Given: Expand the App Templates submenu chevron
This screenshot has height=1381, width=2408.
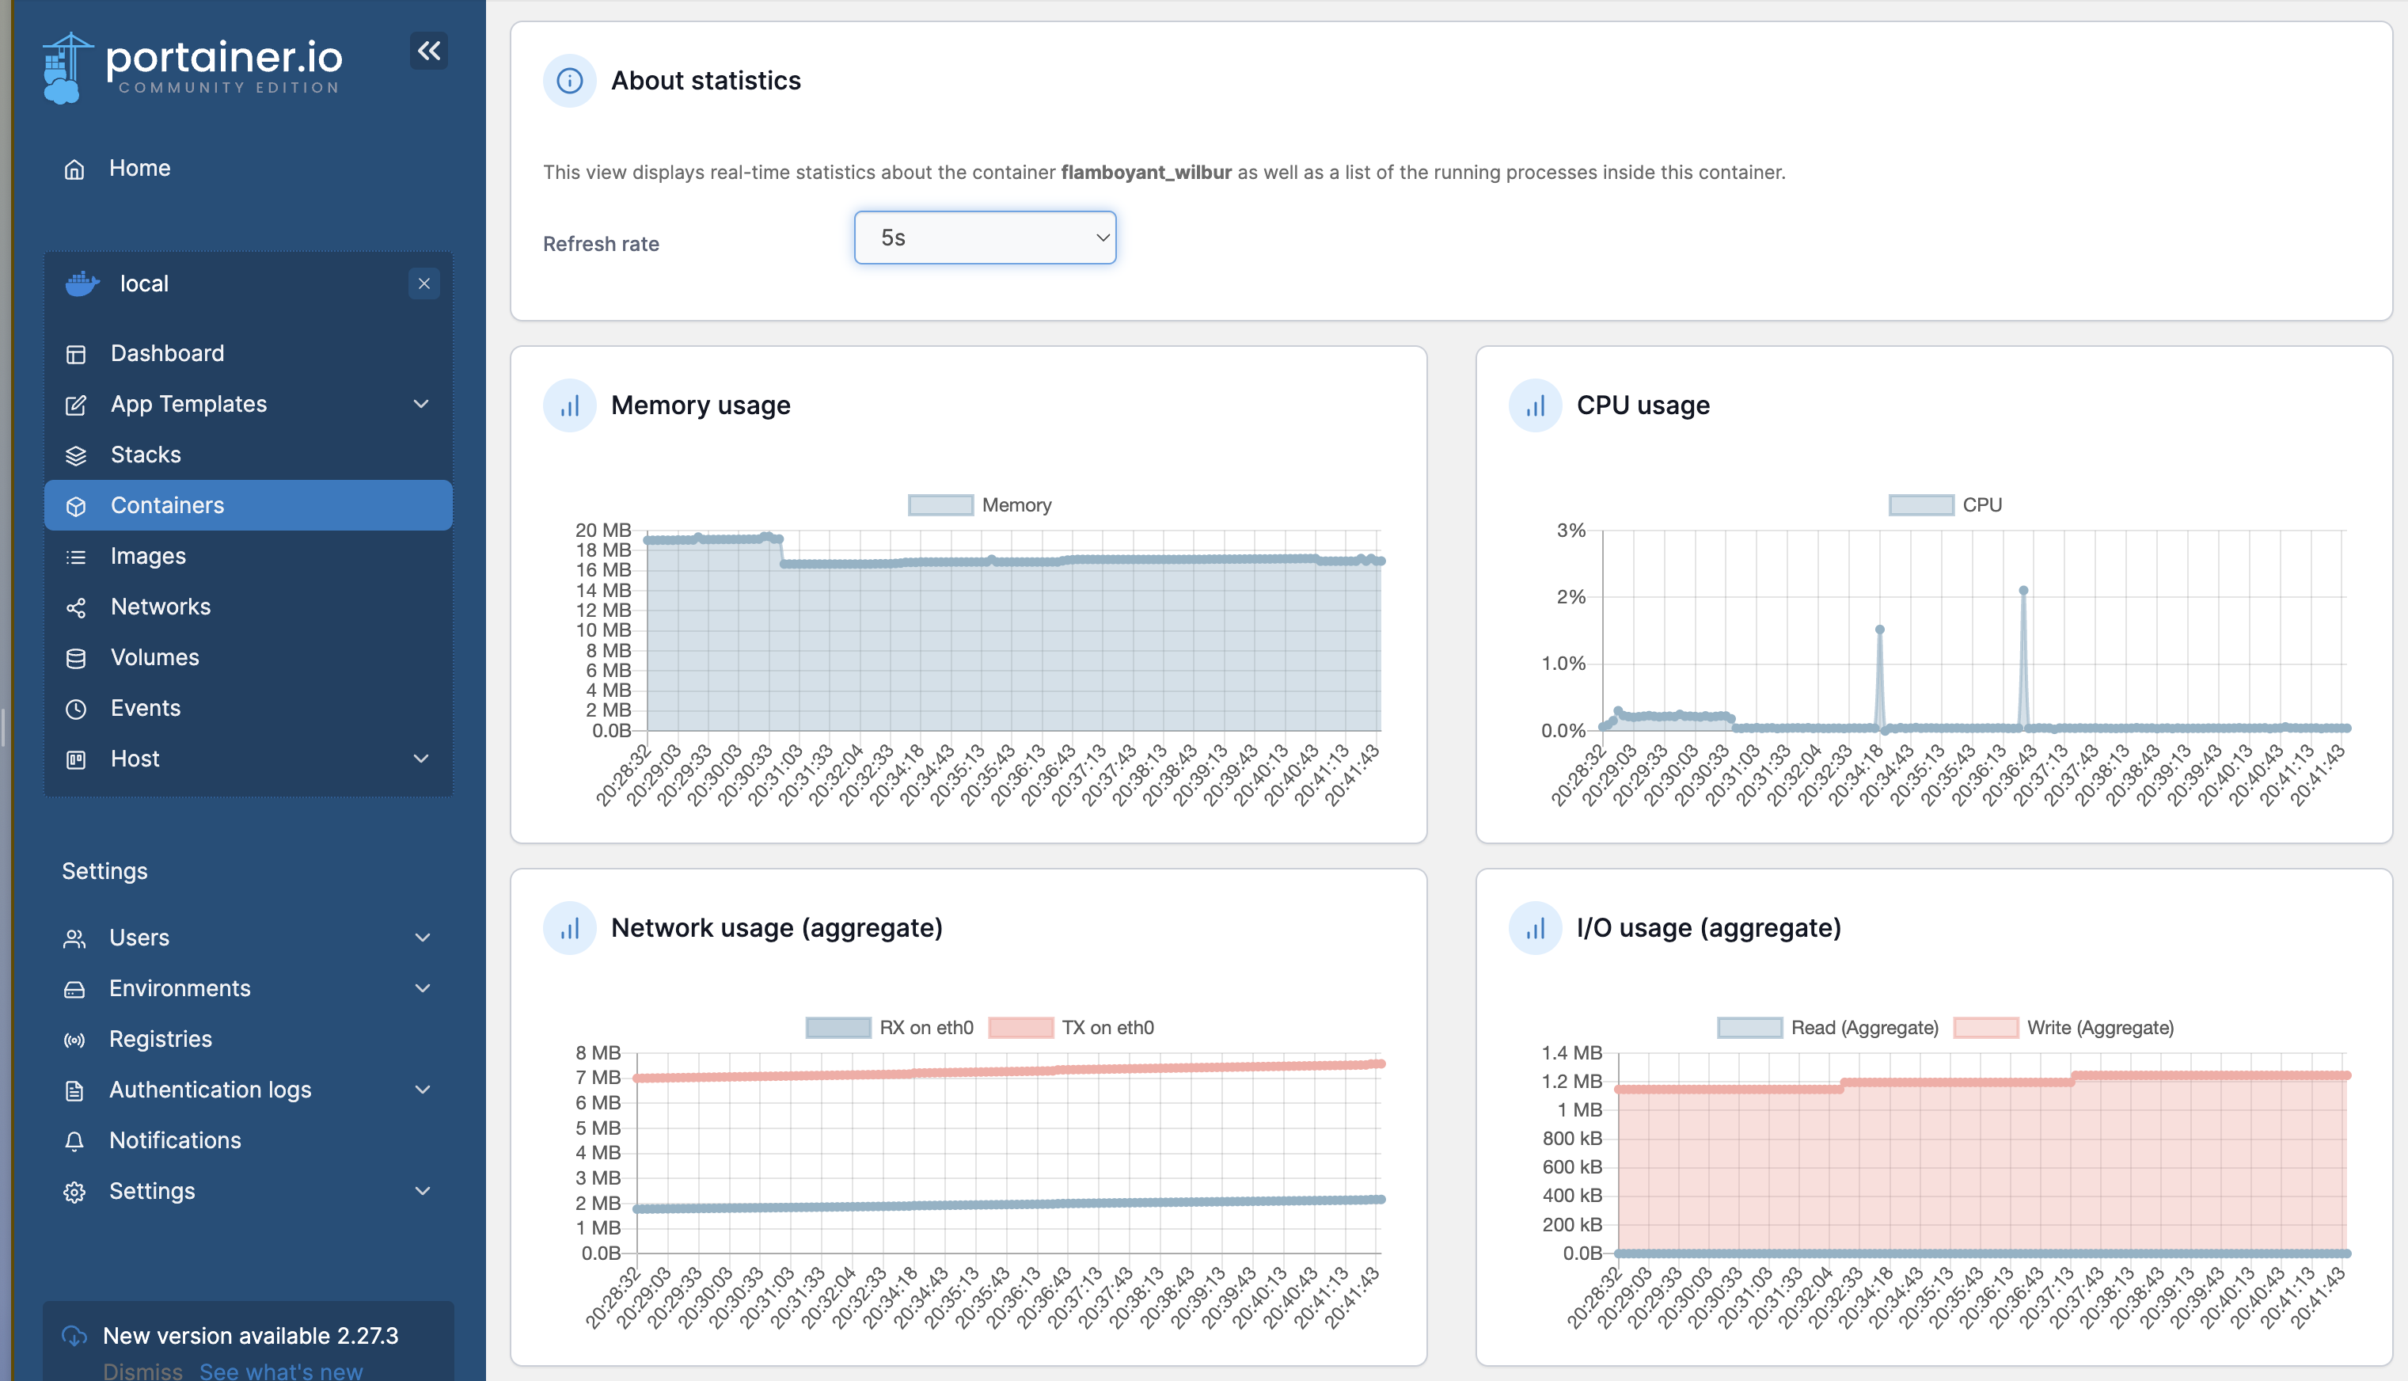Looking at the screenshot, I should (422, 404).
